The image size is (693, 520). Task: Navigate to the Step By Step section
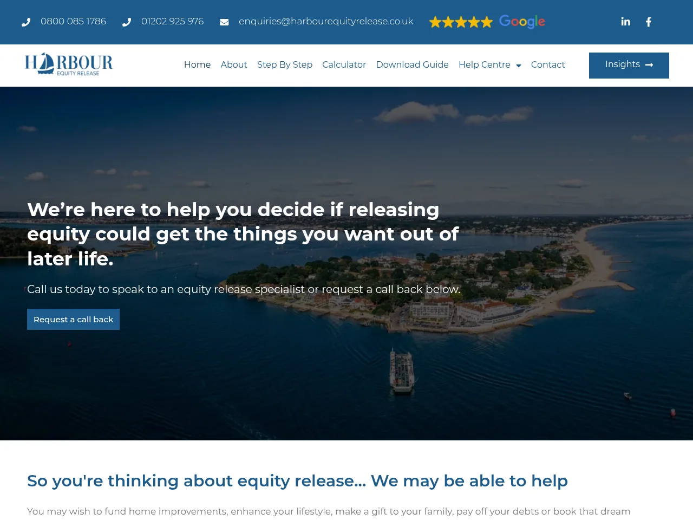285,65
